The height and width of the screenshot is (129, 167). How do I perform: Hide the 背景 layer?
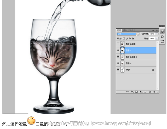[x=118, y=70]
